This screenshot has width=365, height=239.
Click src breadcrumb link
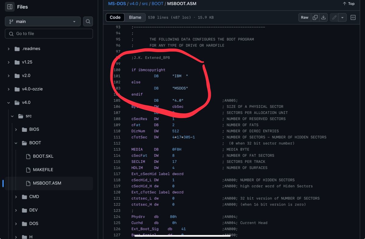[145, 4]
